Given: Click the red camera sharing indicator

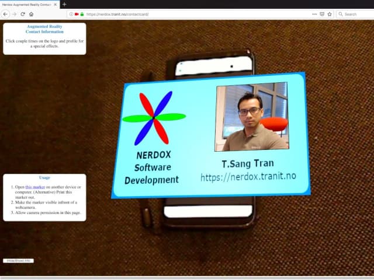Looking at the screenshot, I should [77, 14].
